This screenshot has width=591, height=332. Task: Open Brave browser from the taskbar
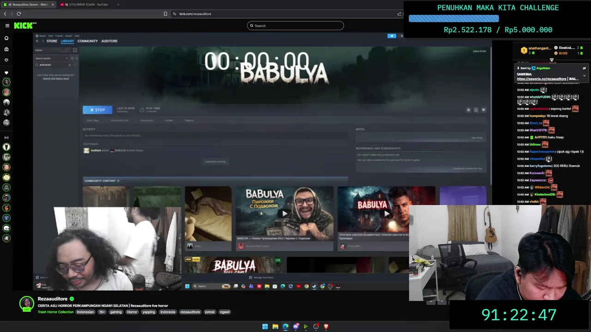click(x=326, y=326)
